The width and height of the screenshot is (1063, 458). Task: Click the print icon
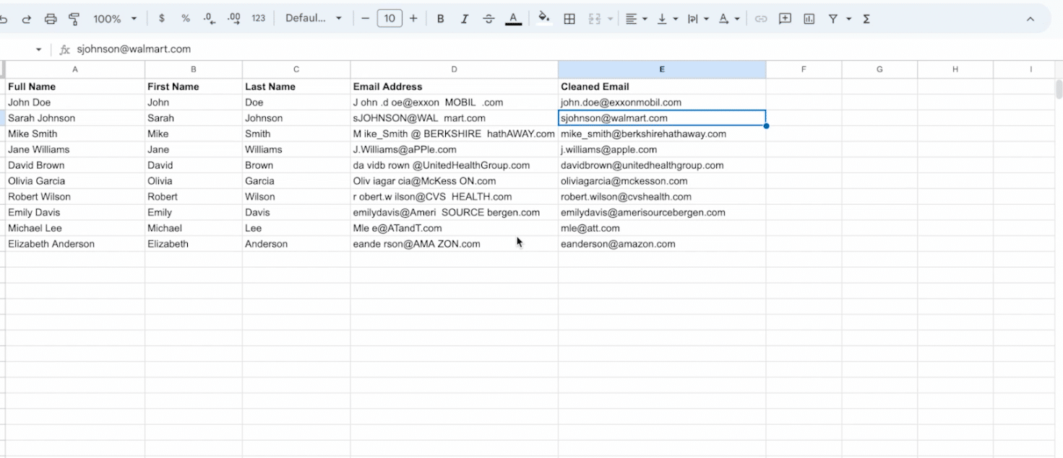[50, 19]
